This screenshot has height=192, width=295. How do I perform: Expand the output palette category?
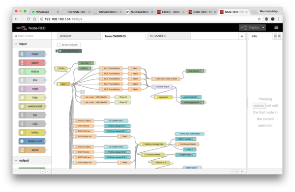(x=16, y=161)
